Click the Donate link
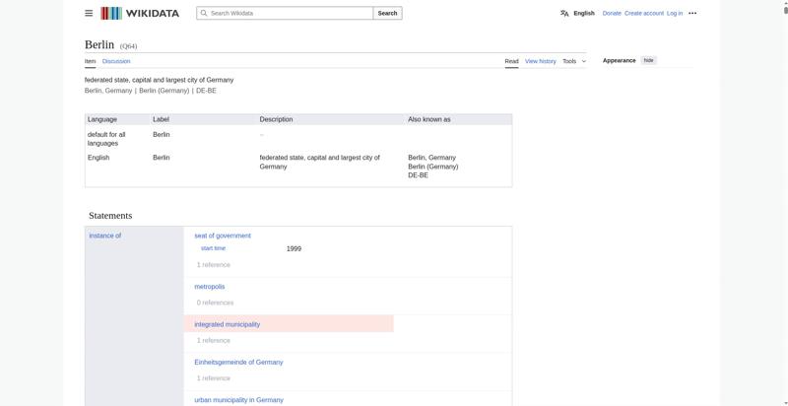This screenshot has height=406, width=788. (612, 13)
